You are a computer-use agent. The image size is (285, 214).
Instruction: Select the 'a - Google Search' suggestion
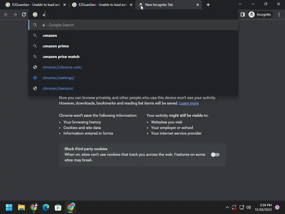pos(133,25)
